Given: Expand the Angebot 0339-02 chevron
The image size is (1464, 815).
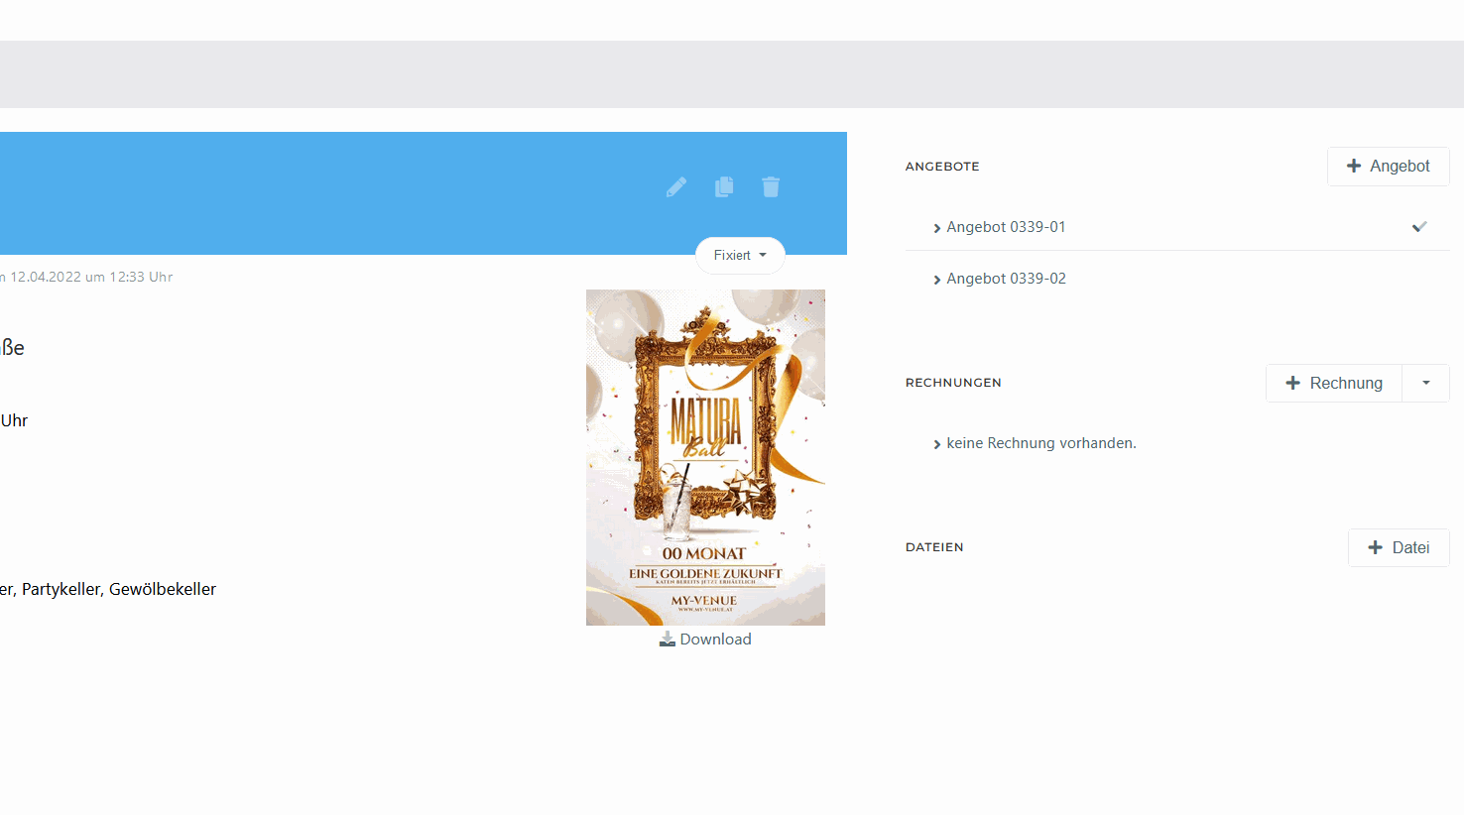Looking at the screenshot, I should 936,280.
